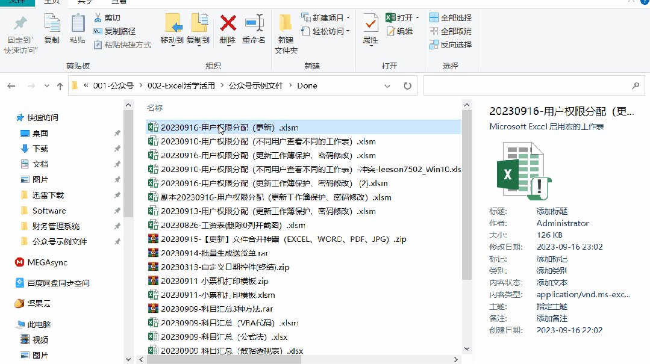Select the 重命名 (Rename) icon
This screenshot has width=650, height=364.
[253, 30]
